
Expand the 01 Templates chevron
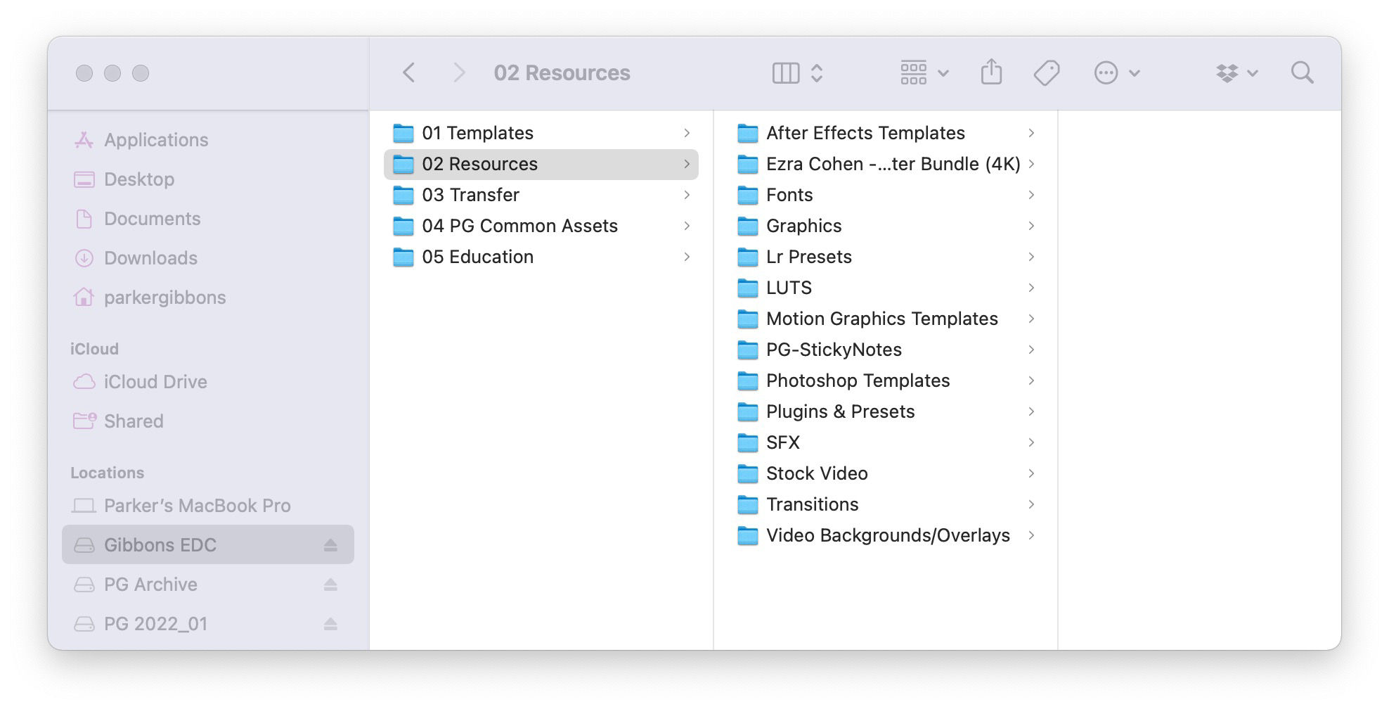(687, 133)
